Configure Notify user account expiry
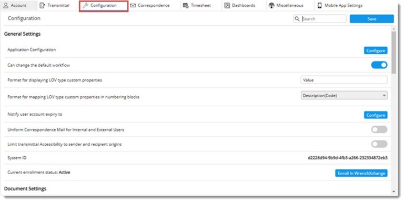 tap(376, 115)
